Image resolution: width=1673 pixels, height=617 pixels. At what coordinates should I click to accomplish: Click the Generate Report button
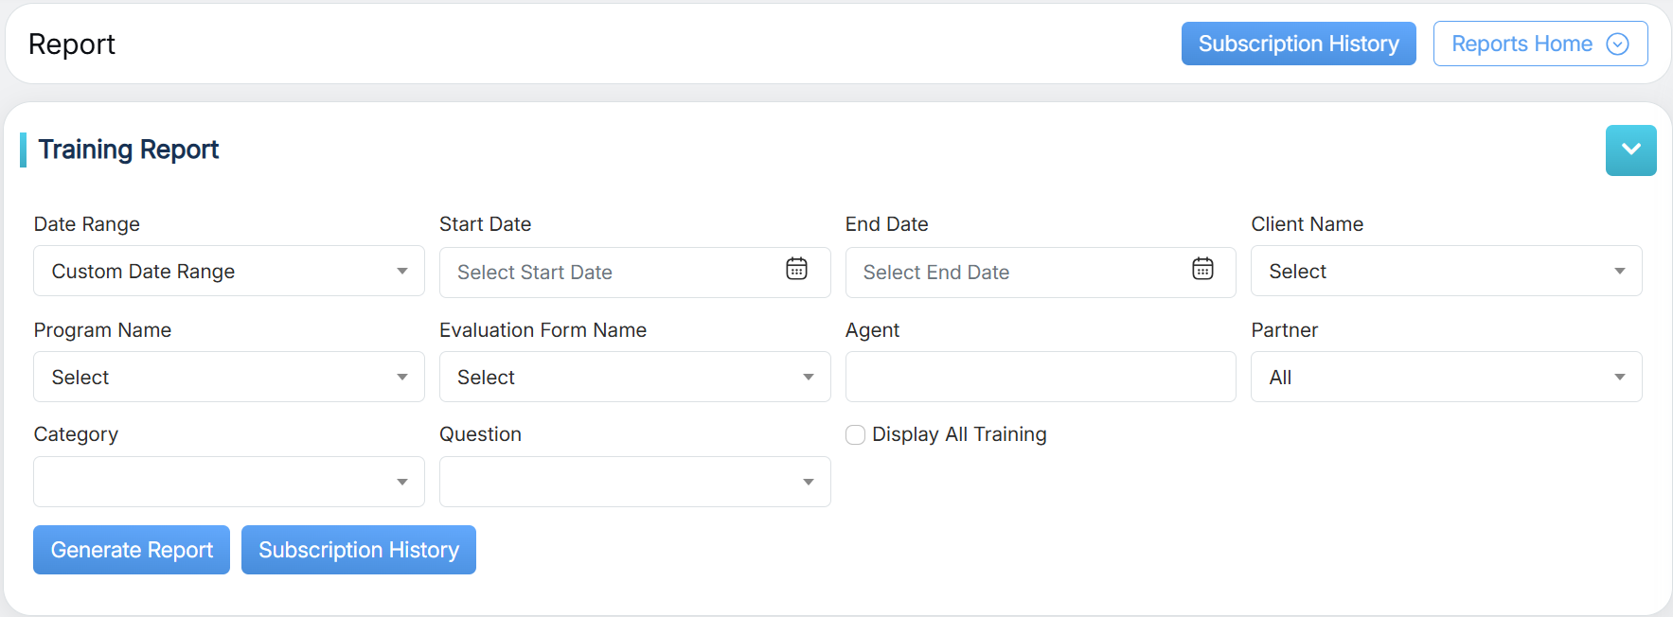click(132, 550)
